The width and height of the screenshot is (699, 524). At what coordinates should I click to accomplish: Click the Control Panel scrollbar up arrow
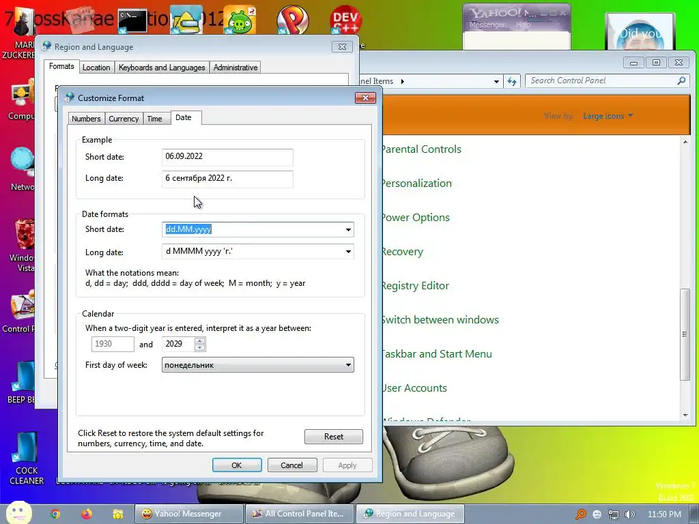pyautogui.click(x=685, y=142)
